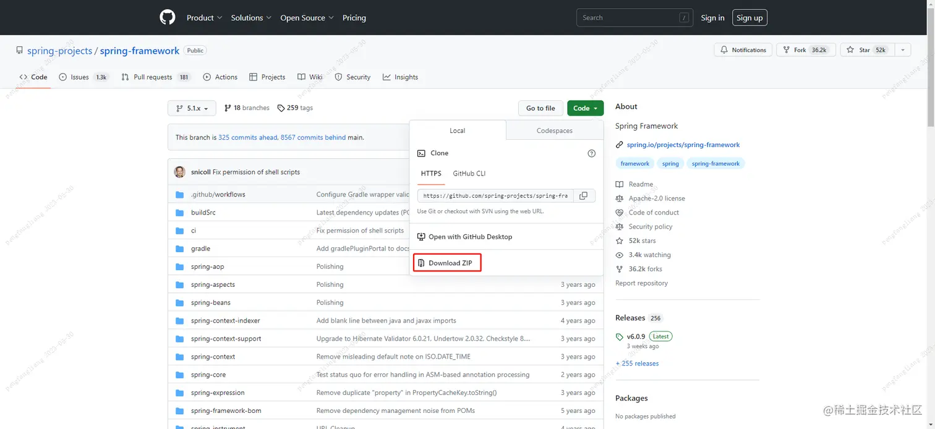Click the HTTPS clone URL field

click(495, 195)
